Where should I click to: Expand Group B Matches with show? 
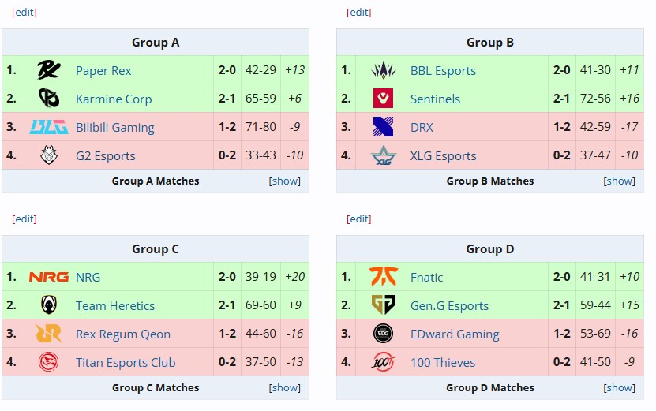coord(619,181)
